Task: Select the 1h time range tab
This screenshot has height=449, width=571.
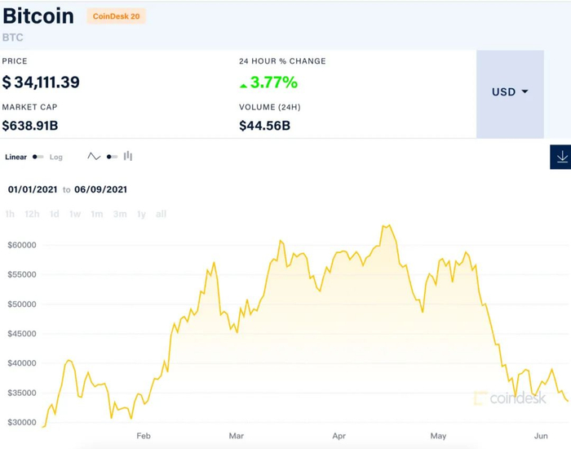Action: 10,214
